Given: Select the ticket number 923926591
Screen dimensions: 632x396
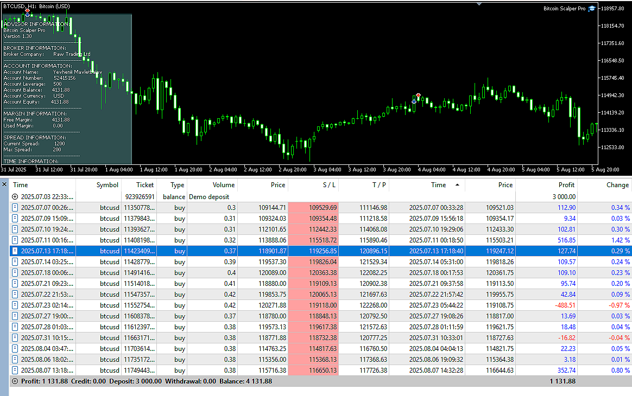Looking at the screenshot, I should (140, 197).
